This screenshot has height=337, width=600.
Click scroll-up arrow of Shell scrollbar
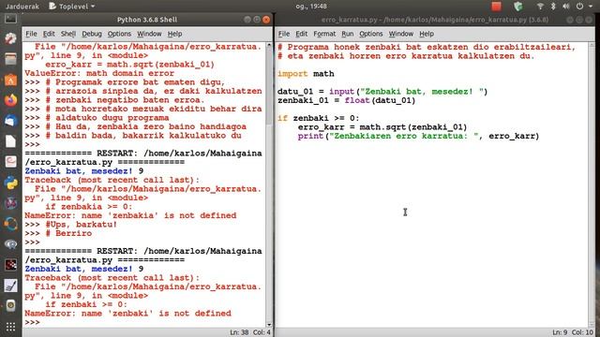click(269, 45)
